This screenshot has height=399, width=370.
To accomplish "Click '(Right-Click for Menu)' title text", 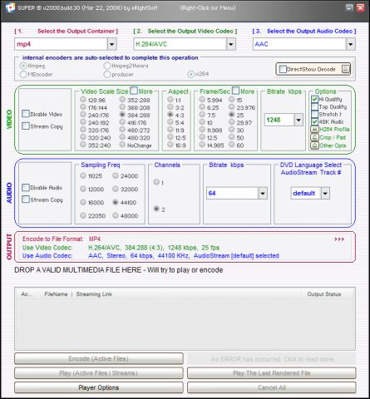I will coord(208,7).
